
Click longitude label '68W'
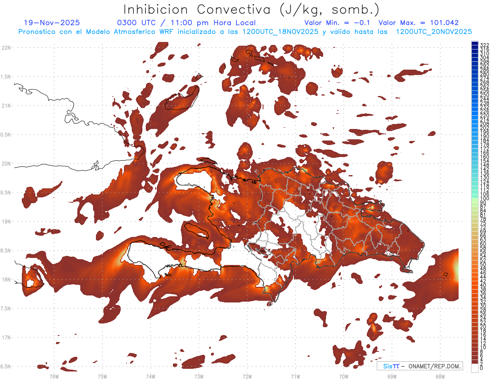tap(440, 376)
